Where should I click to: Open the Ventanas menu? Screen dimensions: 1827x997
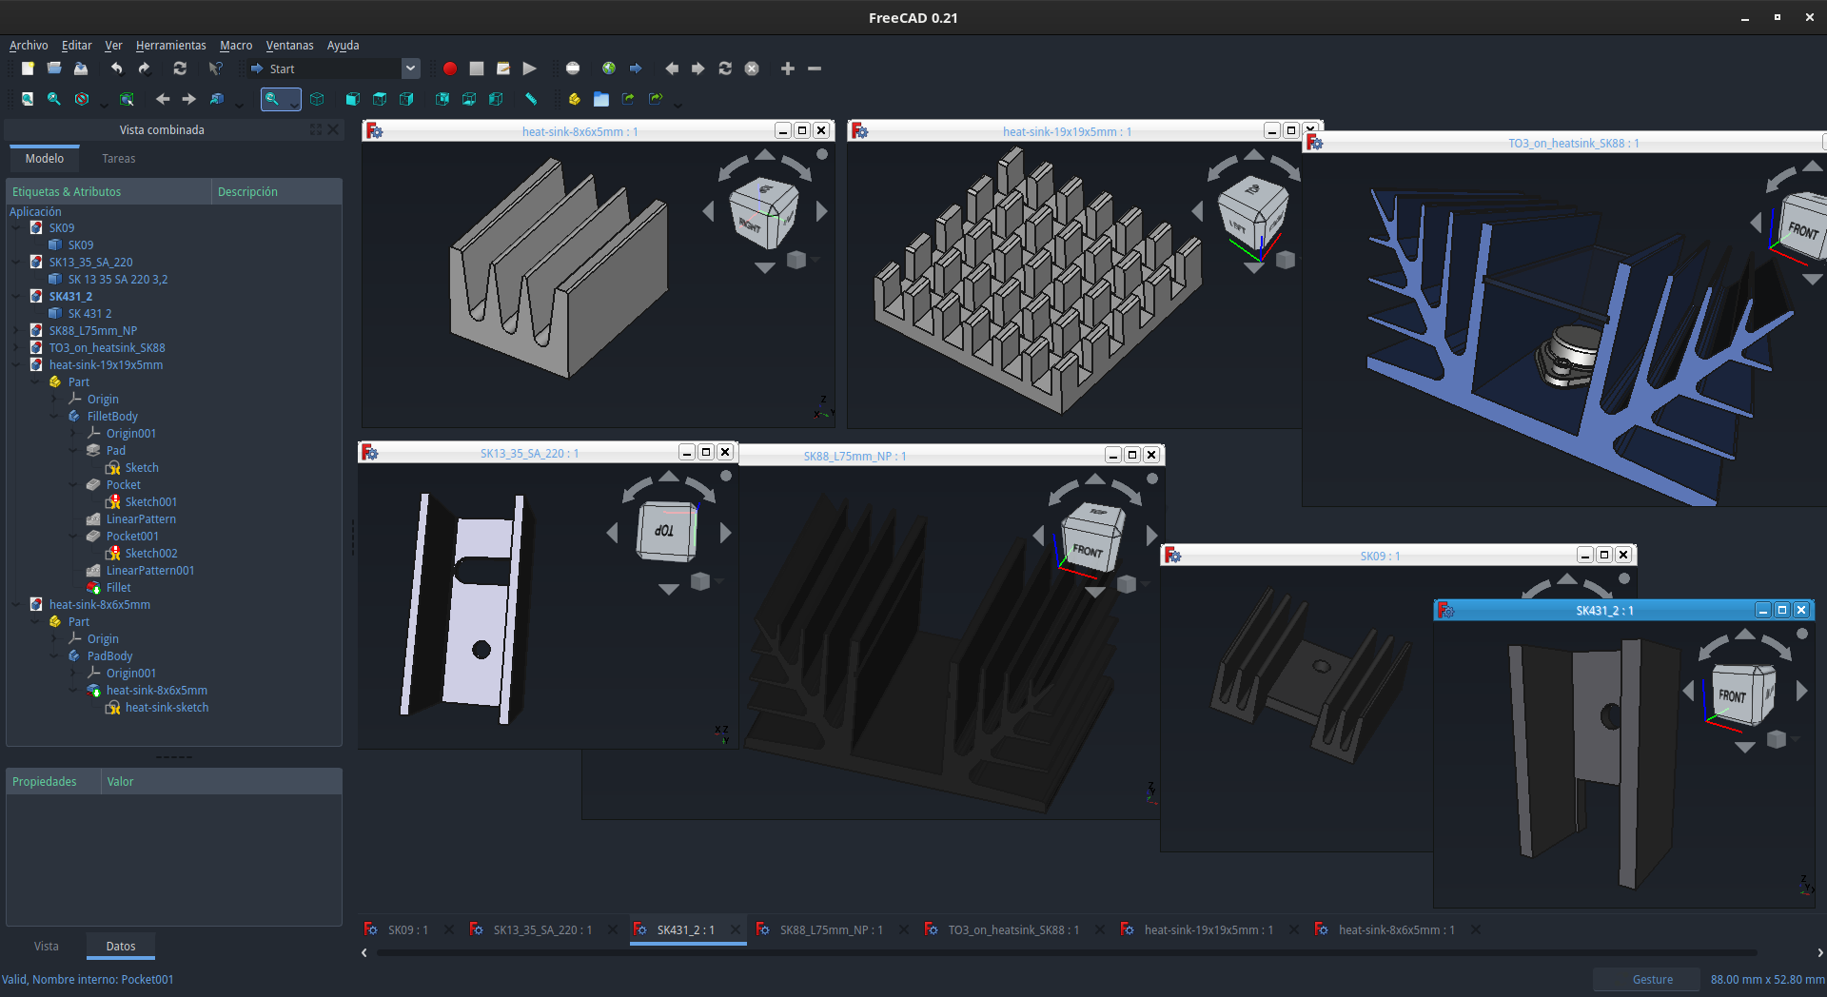[x=289, y=46]
